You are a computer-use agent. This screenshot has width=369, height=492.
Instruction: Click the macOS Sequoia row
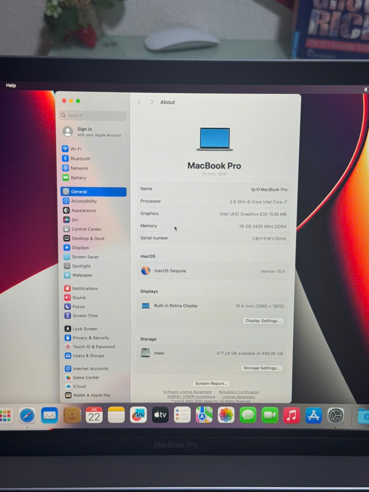[213, 271]
